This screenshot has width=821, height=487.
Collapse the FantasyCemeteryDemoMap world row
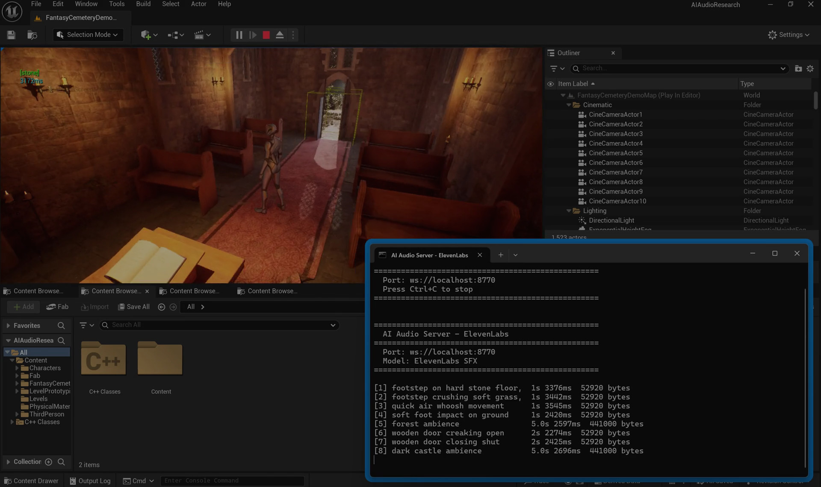point(563,95)
